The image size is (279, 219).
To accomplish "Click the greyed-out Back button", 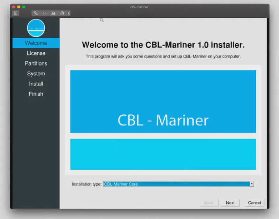I will (209, 203).
